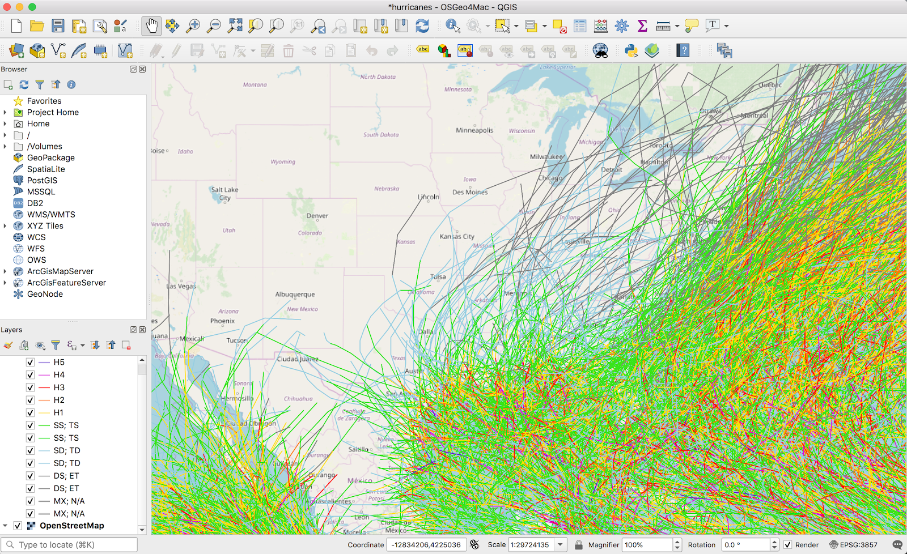Expand the XYZ Tiles node
This screenshot has height=554, width=907.
5,226
